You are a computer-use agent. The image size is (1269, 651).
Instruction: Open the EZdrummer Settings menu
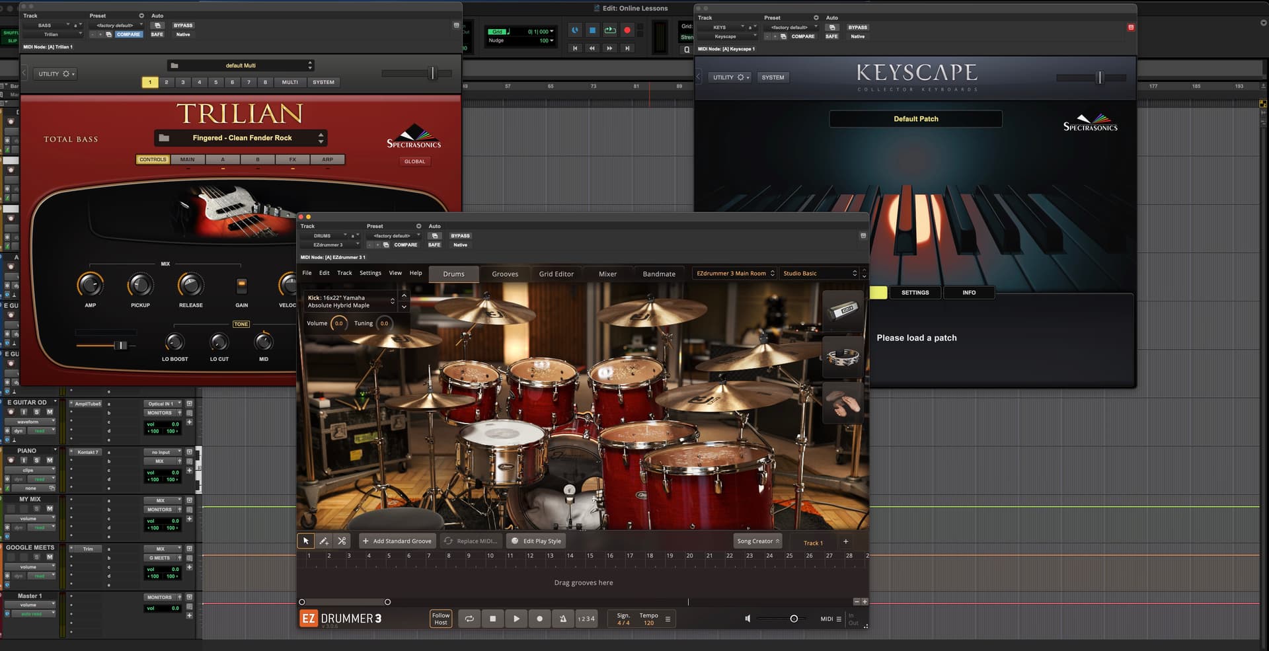(370, 273)
